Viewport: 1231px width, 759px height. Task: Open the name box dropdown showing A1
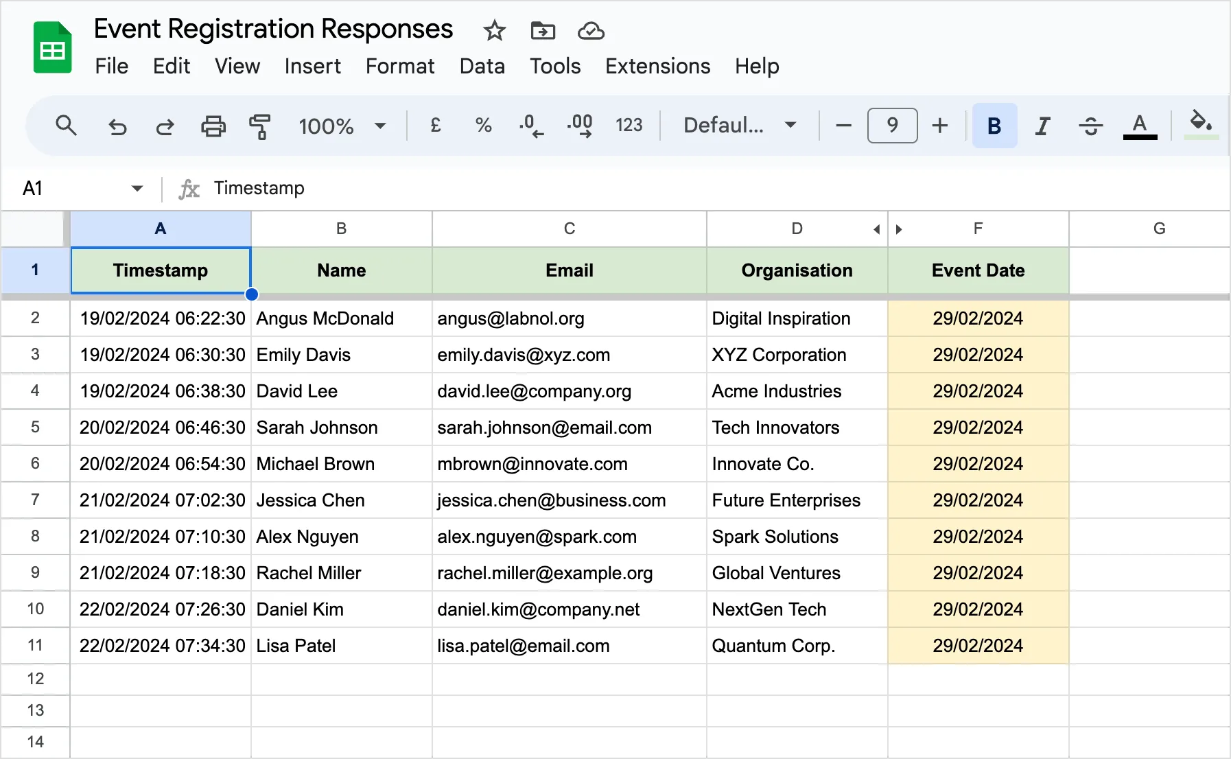pos(137,188)
